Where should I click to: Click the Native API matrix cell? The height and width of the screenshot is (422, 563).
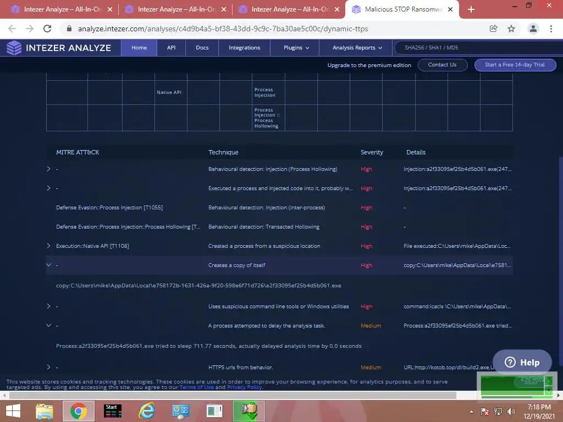tap(170, 92)
